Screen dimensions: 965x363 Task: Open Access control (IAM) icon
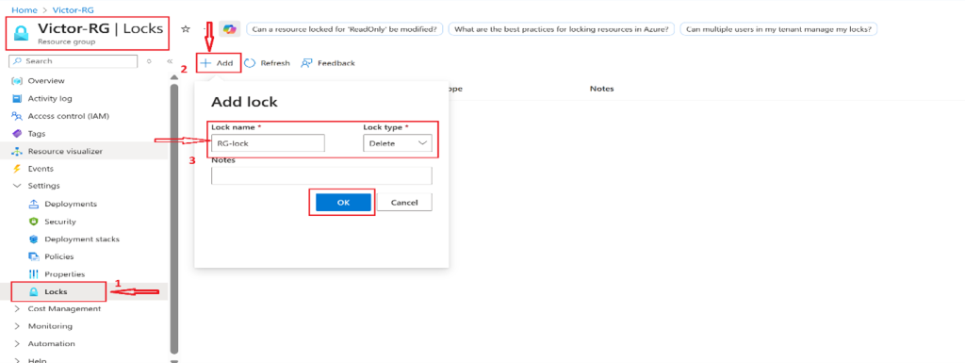(17, 116)
